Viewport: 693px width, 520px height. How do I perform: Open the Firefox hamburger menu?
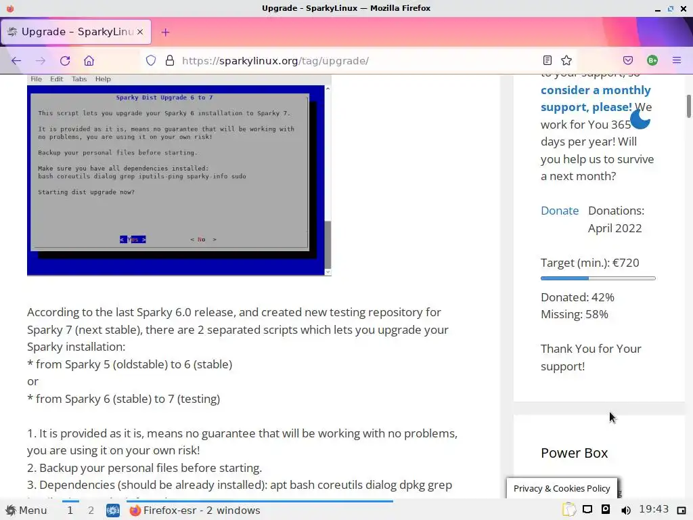click(677, 60)
